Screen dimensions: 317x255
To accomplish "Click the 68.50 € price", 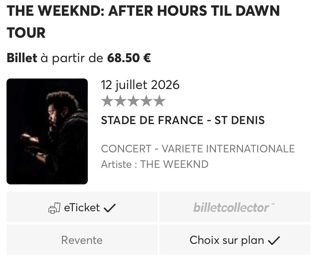I will pyautogui.click(x=129, y=58).
